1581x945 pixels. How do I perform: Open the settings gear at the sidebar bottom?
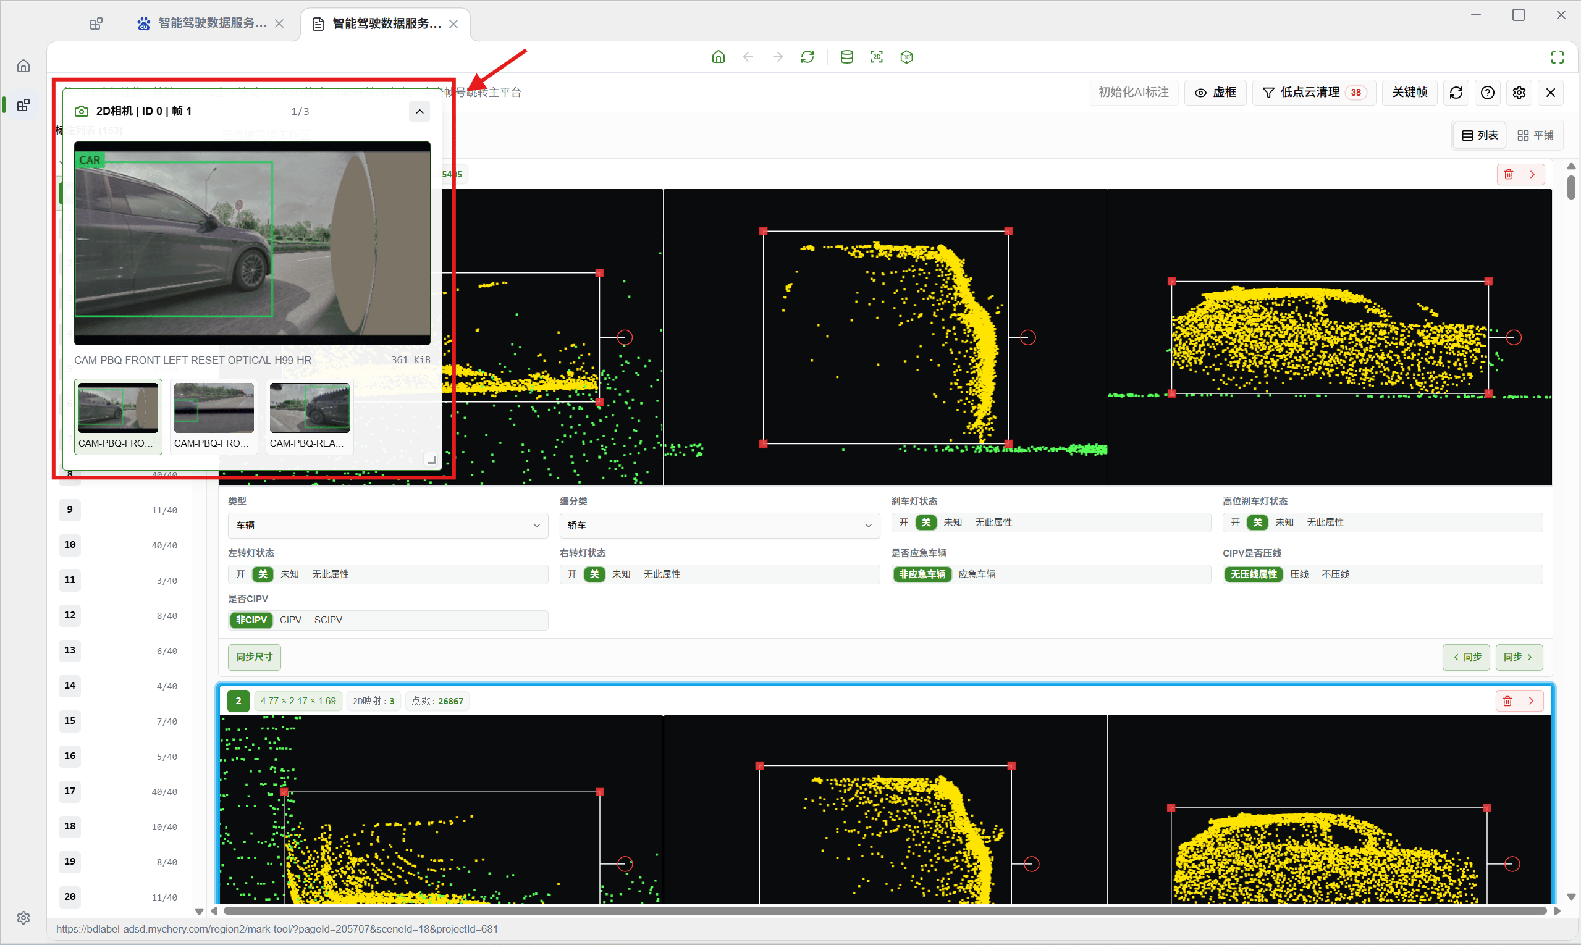23,918
